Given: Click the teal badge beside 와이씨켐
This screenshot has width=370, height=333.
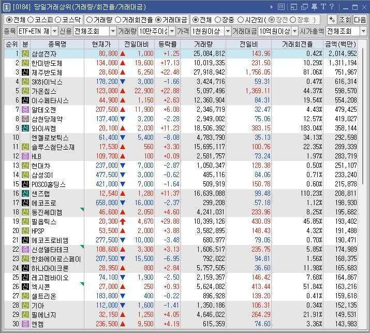Looking at the screenshot, I should [x=25, y=128].
